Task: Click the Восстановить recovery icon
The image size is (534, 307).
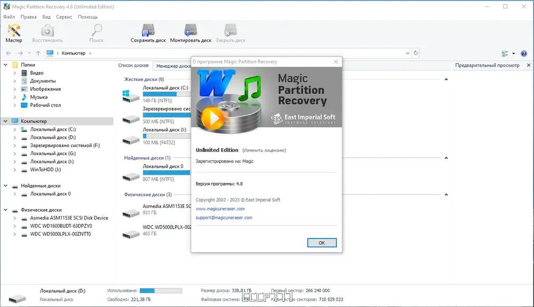Action: [x=48, y=34]
